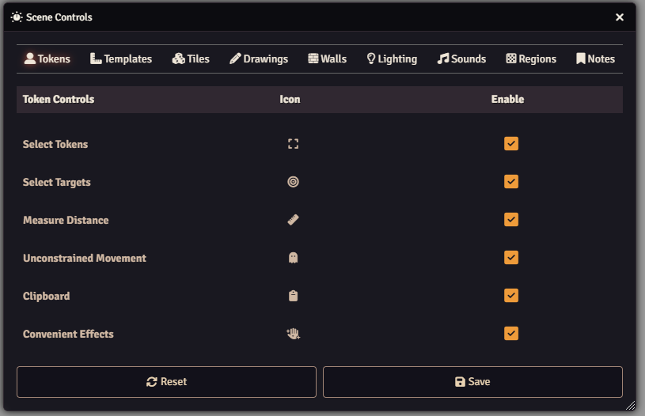Click the Select Targets label

pyautogui.click(x=57, y=183)
